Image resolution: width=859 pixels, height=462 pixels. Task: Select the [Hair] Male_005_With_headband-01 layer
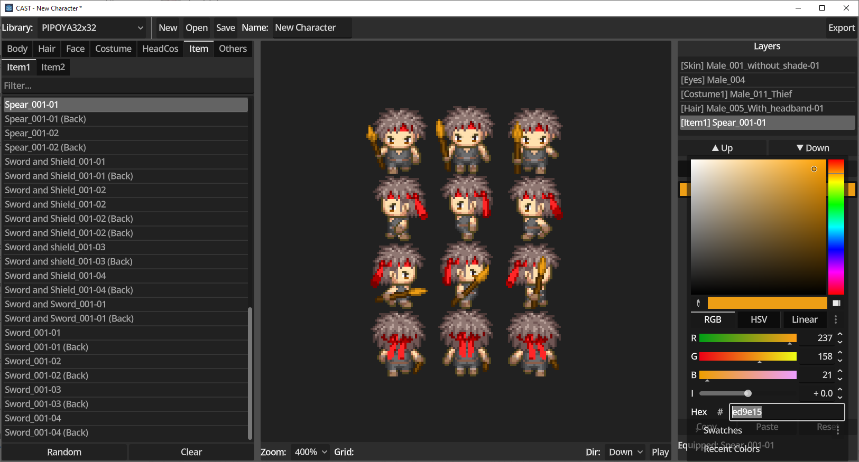pyautogui.click(x=767, y=108)
